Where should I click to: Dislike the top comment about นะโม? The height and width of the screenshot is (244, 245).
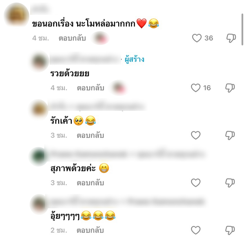click(x=231, y=38)
